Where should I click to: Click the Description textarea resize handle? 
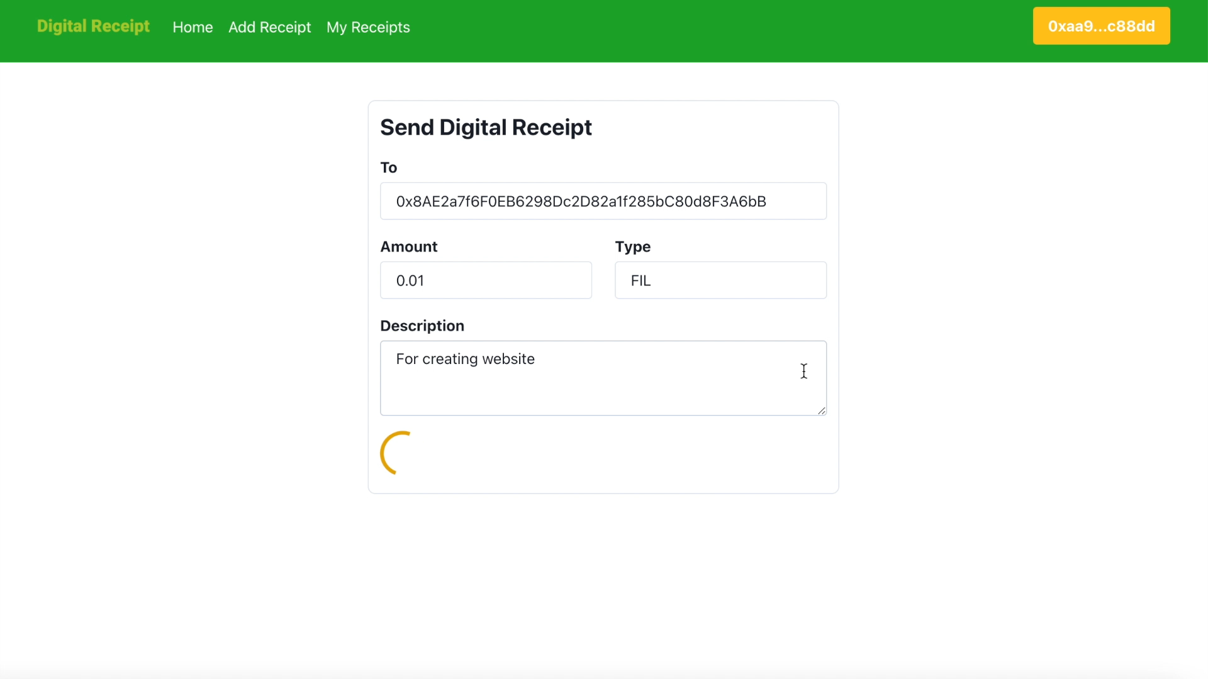[821, 411]
